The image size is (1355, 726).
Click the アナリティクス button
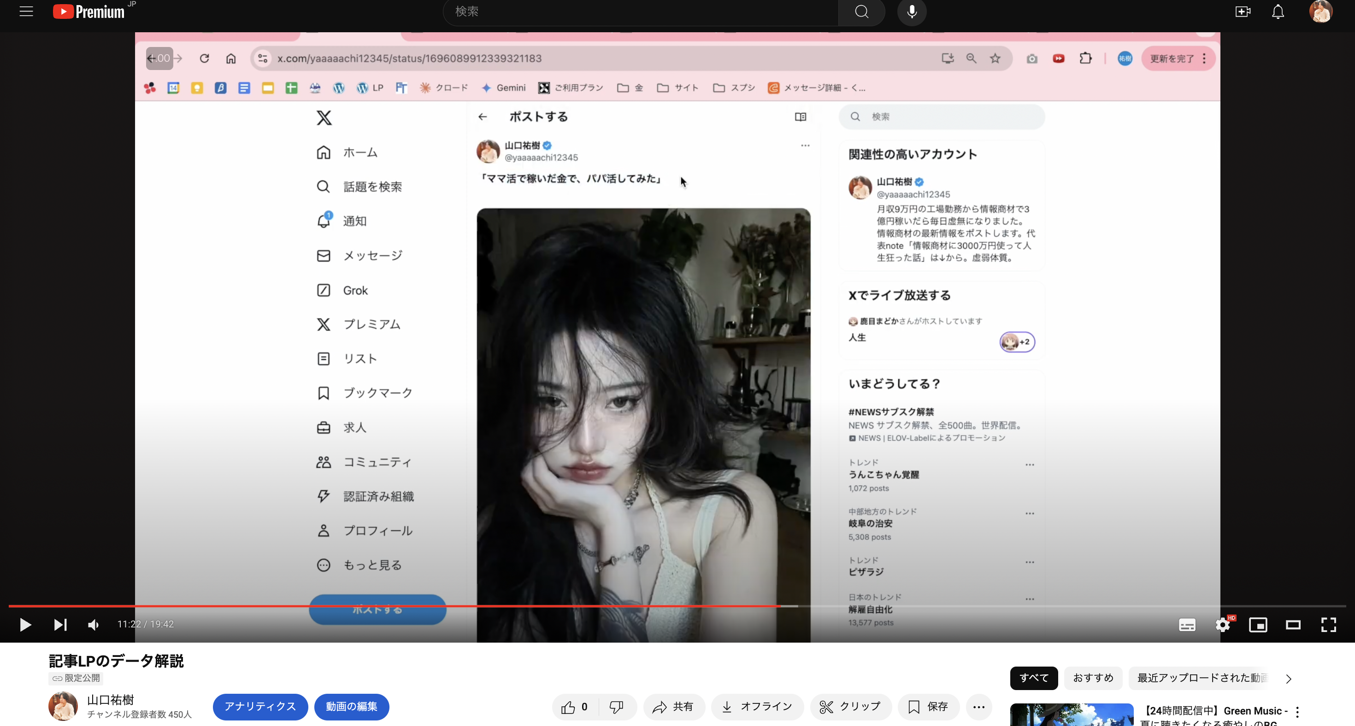pyautogui.click(x=260, y=707)
